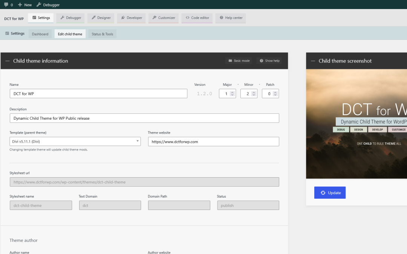The image size is (407, 254).
Task: Increase the Major version number
Action: pos(232,92)
